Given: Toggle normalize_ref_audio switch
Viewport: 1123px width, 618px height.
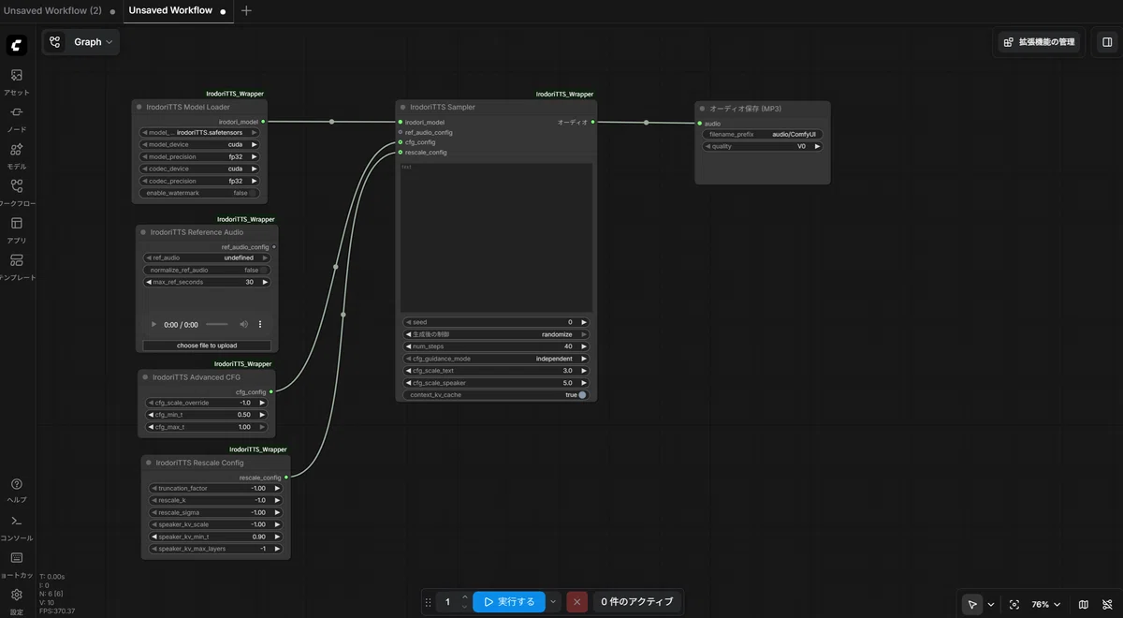Looking at the screenshot, I should (x=264, y=270).
